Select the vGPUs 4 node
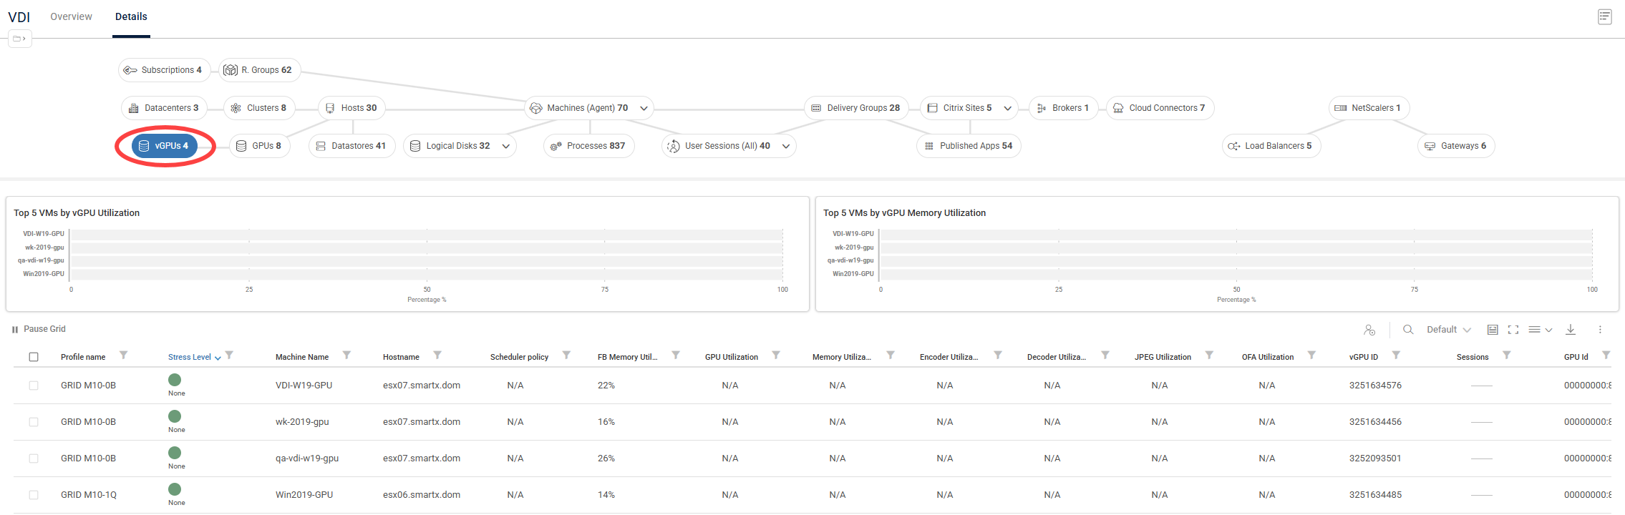 coord(165,146)
